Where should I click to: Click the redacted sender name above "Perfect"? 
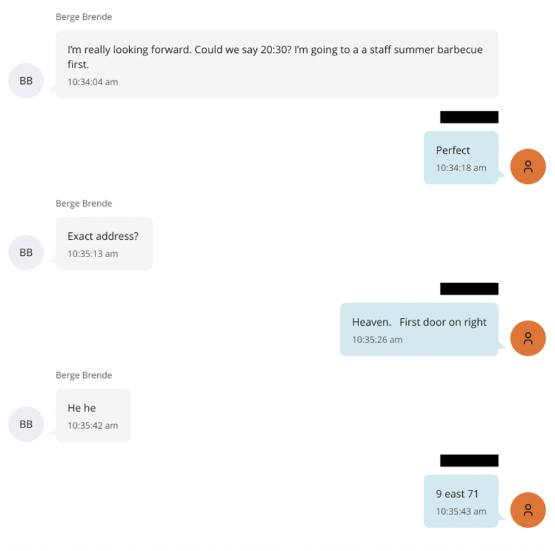click(469, 117)
